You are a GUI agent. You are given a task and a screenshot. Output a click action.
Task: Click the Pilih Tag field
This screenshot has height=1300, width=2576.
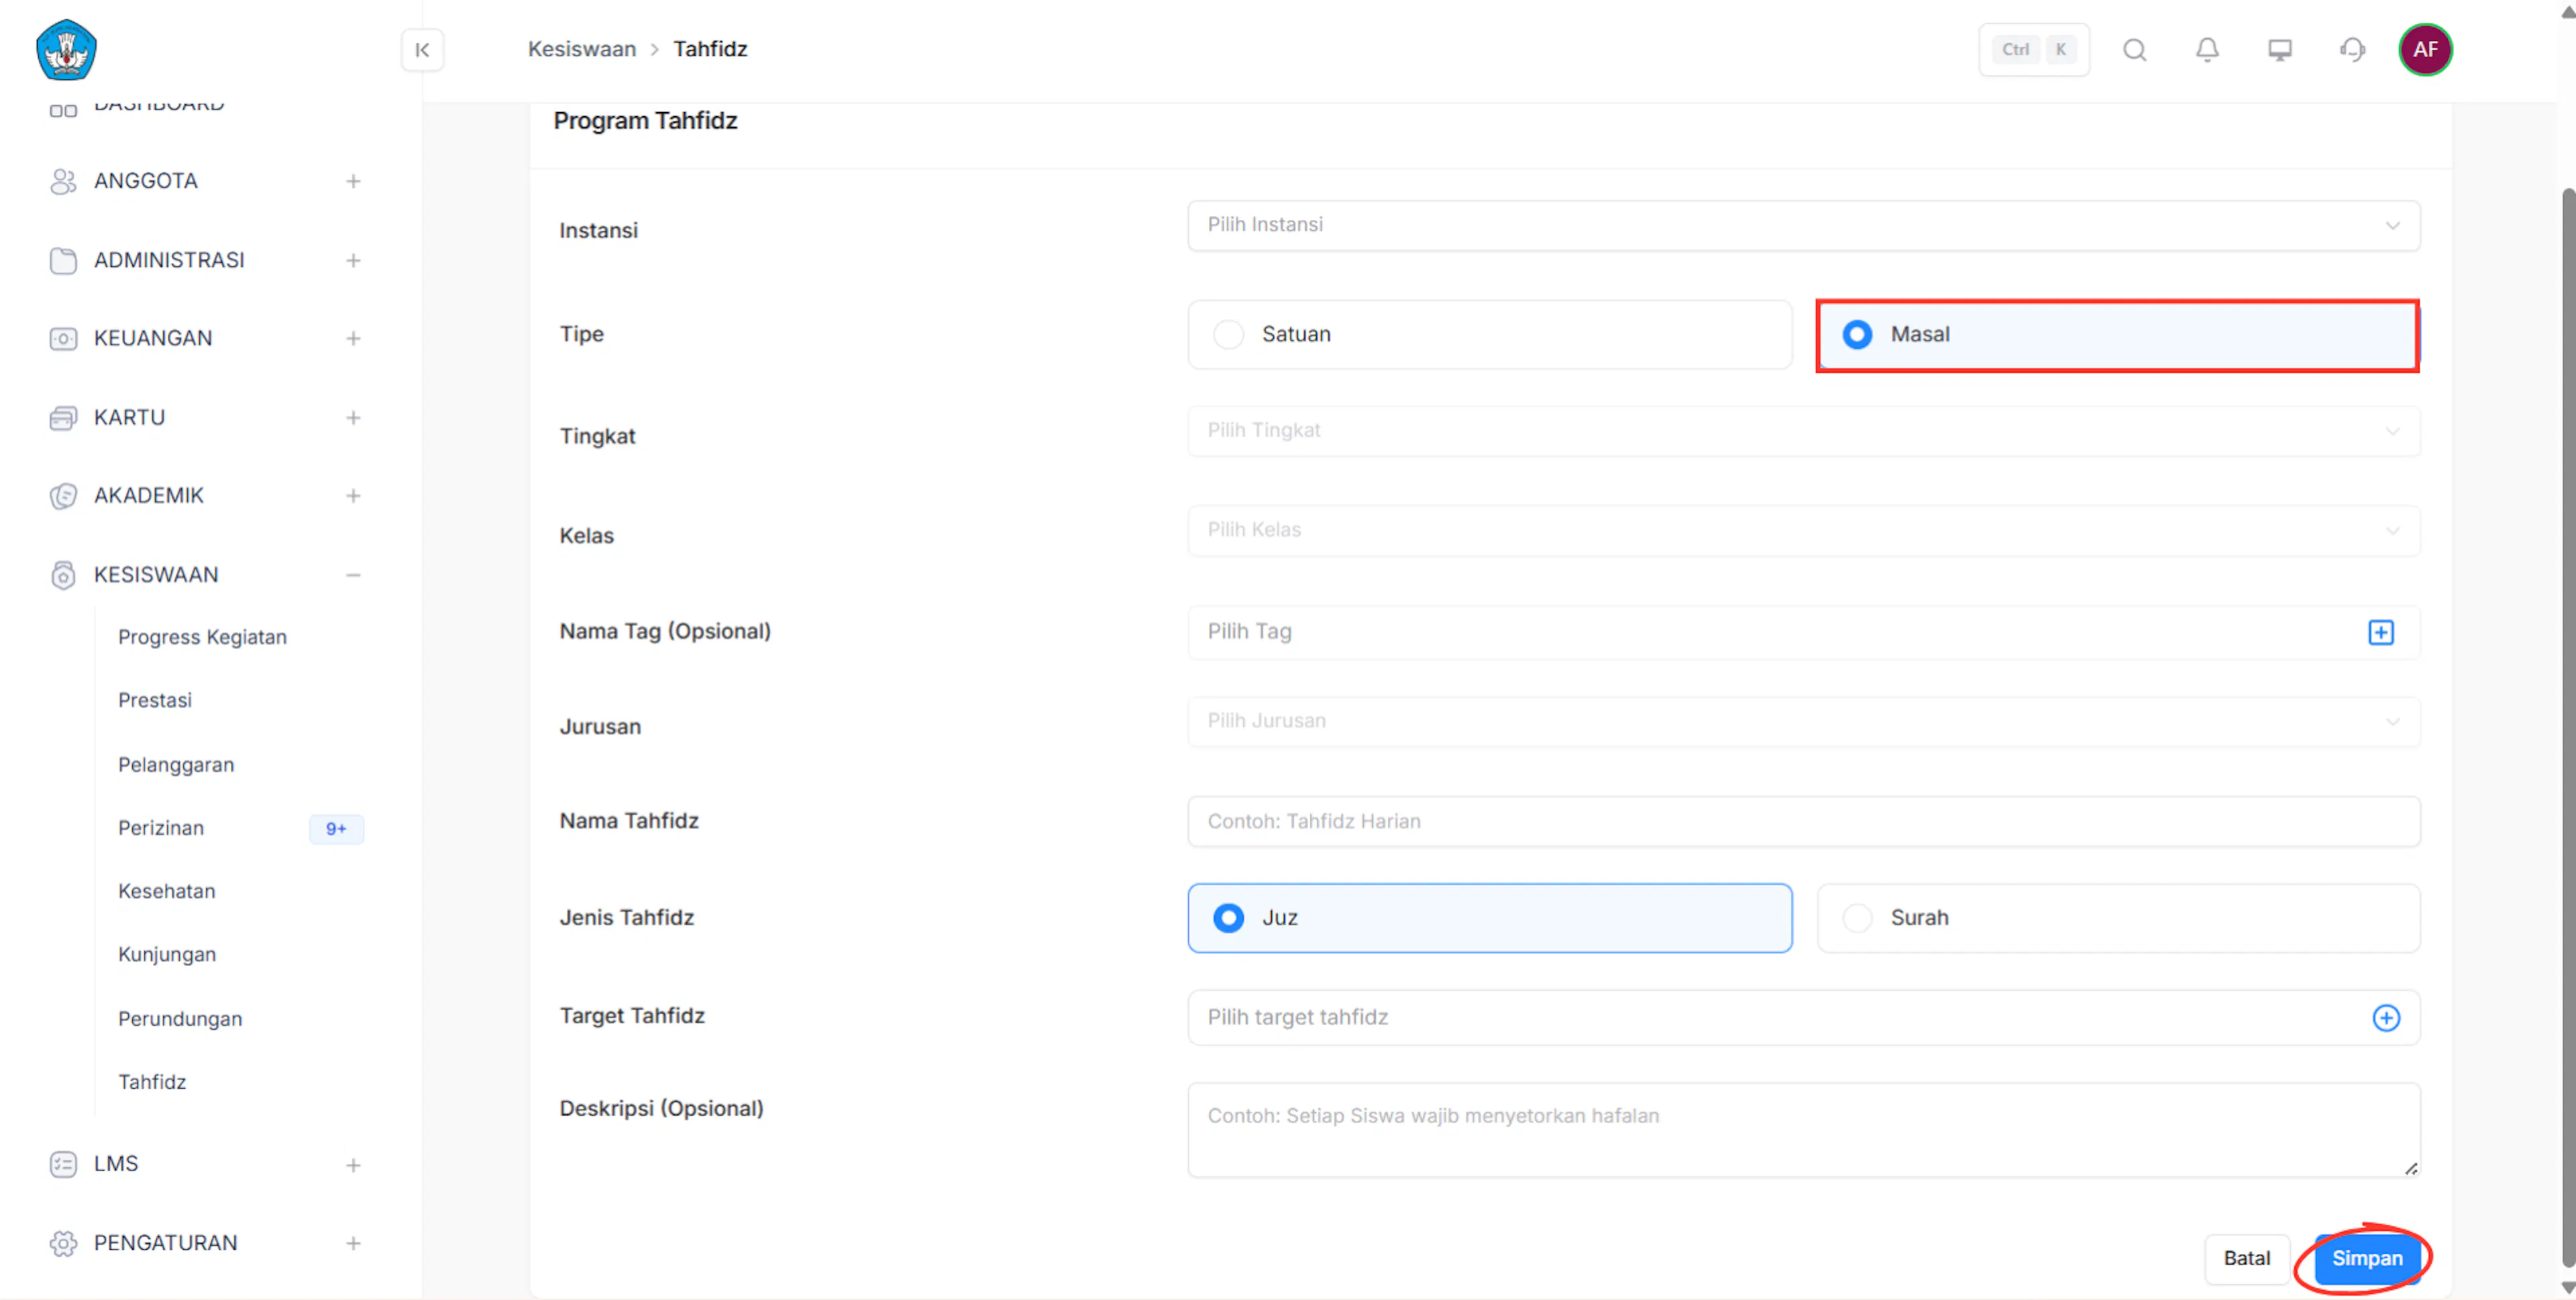[1803, 632]
